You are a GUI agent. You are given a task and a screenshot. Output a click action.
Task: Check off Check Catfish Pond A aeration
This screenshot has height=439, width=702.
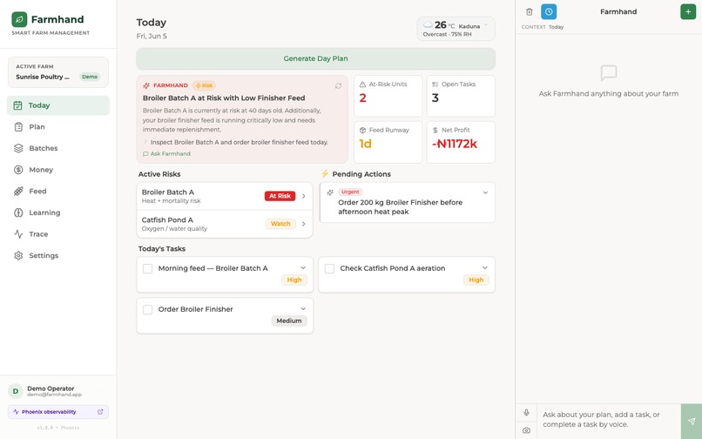tap(329, 268)
